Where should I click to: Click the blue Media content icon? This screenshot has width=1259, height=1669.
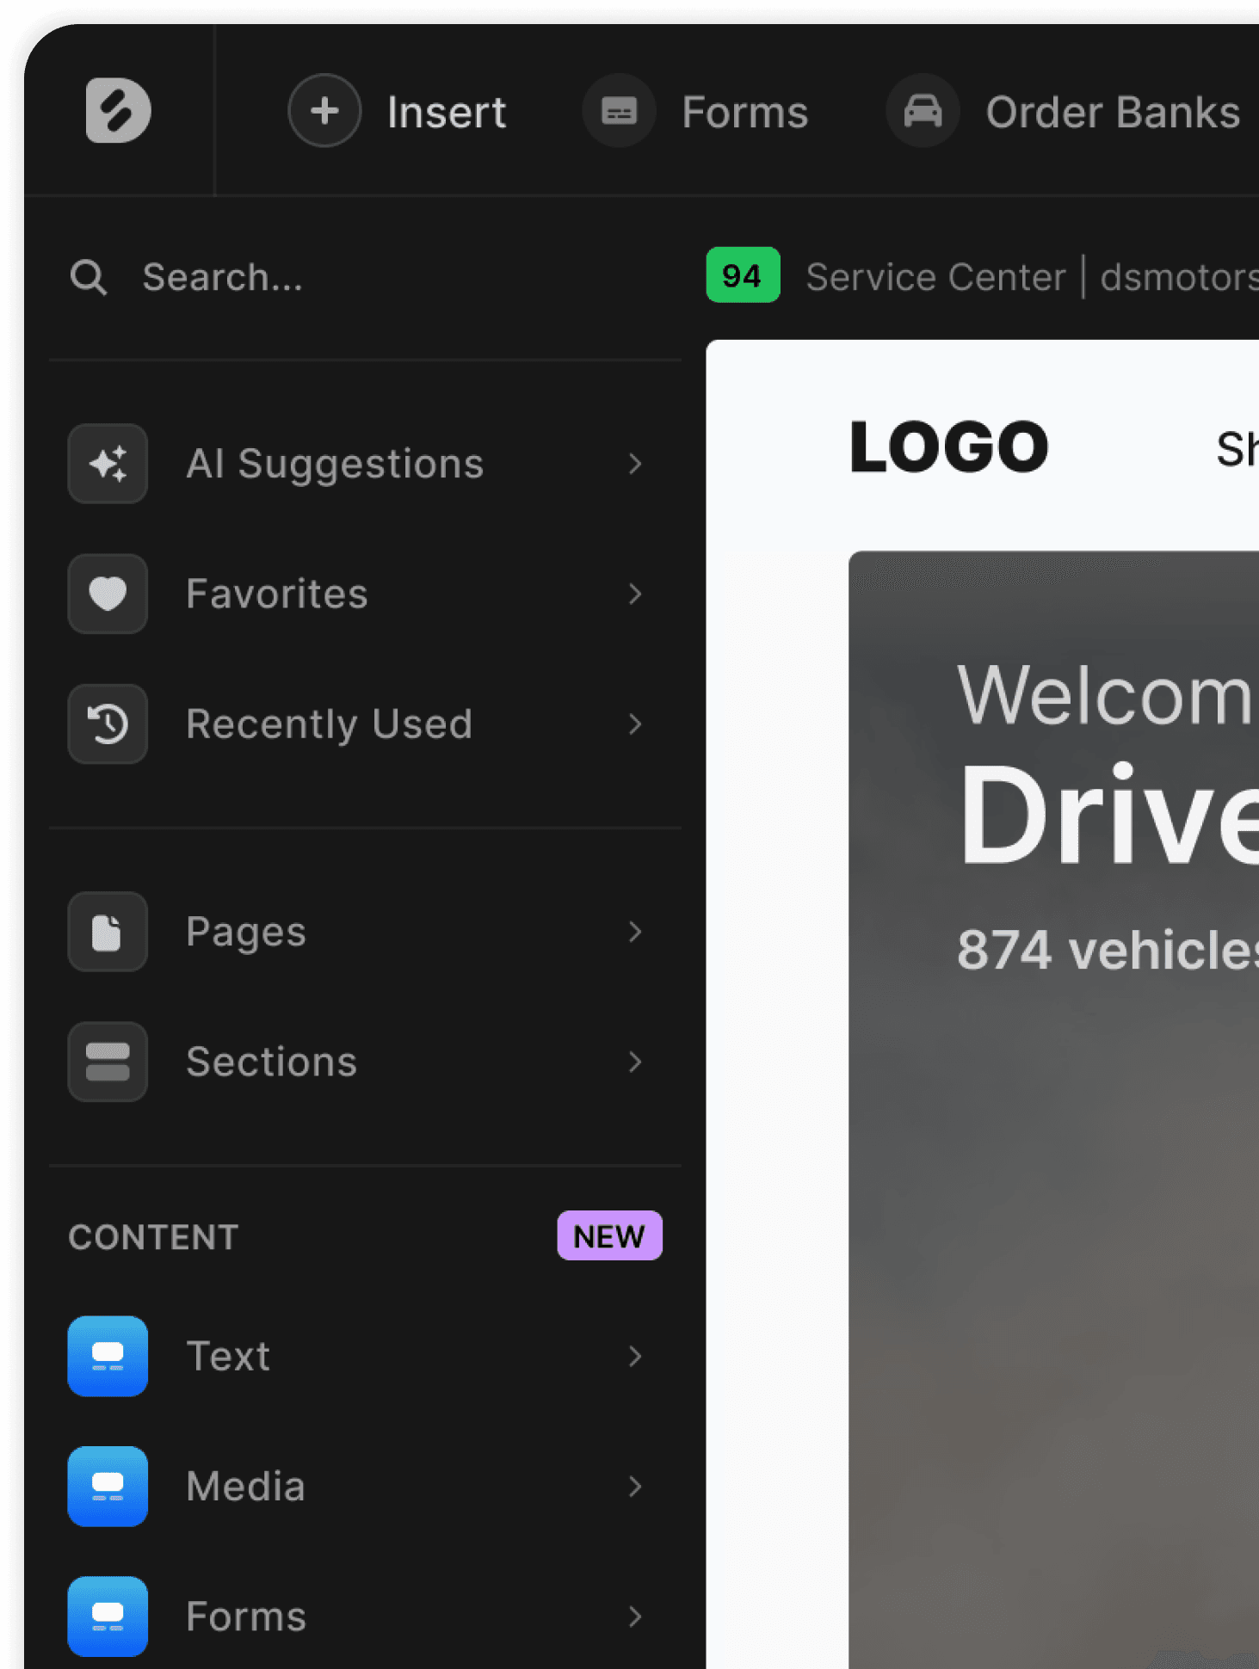pos(108,1486)
